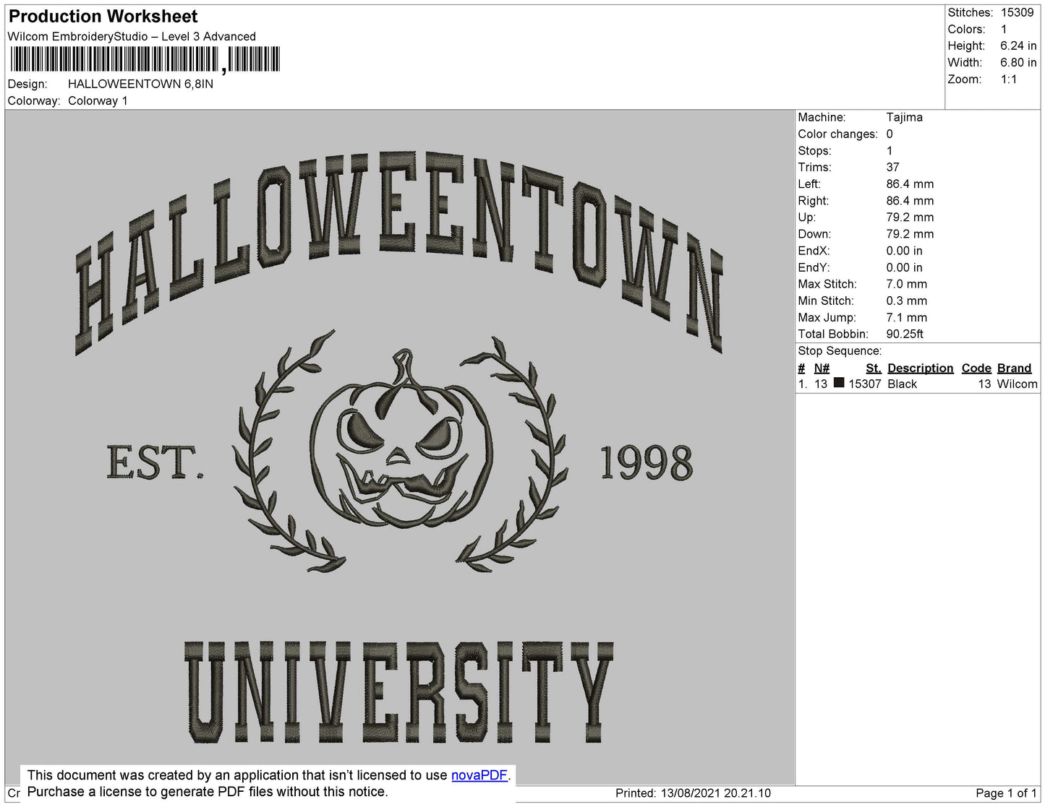Select the Max Jump value 7.1 mm
This screenshot has width=1045, height=807.
pyautogui.click(x=907, y=317)
